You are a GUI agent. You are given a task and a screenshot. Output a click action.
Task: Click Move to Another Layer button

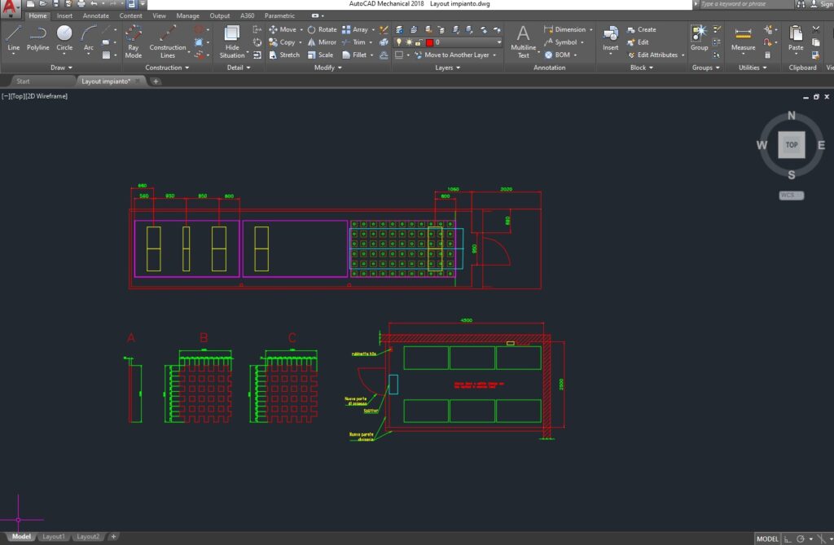[x=456, y=55]
